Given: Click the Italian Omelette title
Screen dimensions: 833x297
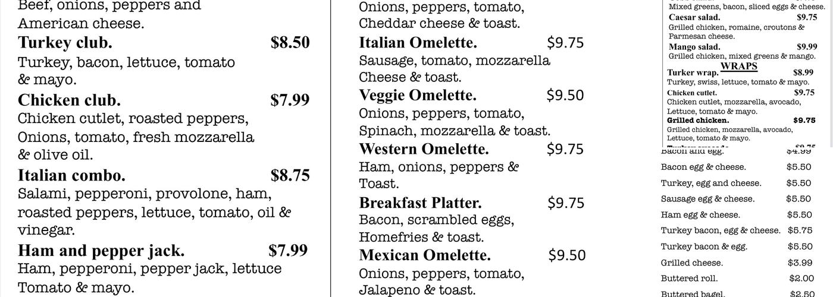Looking at the screenshot, I should click(x=418, y=43).
